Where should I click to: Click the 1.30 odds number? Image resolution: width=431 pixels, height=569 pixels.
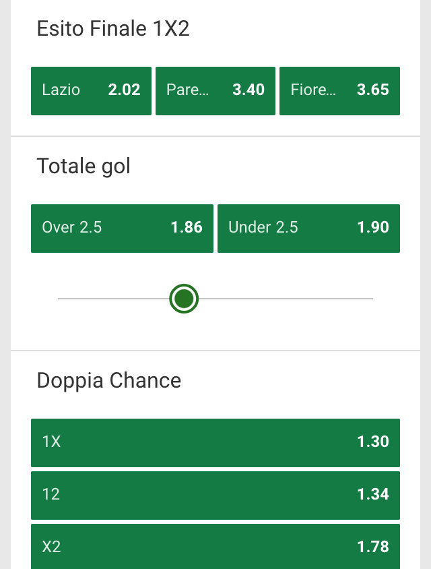click(x=373, y=442)
